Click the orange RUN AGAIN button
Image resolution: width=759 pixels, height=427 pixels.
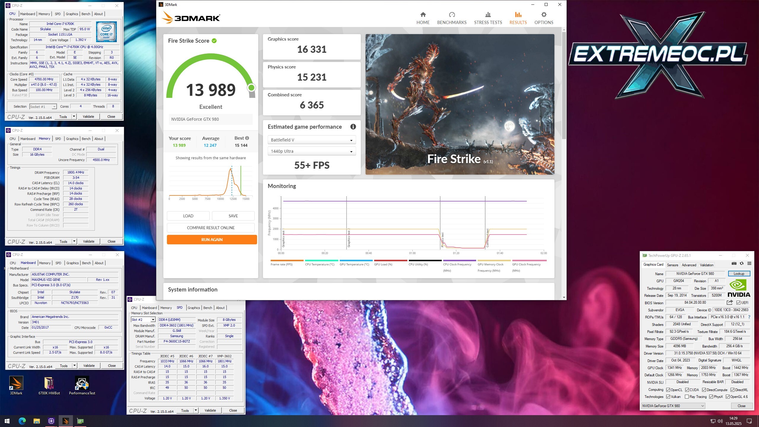pos(212,240)
